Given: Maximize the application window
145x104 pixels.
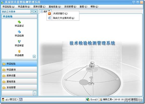Looking at the screenshot, I should click(138, 2).
